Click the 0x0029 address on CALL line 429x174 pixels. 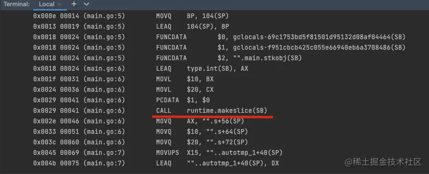point(45,110)
